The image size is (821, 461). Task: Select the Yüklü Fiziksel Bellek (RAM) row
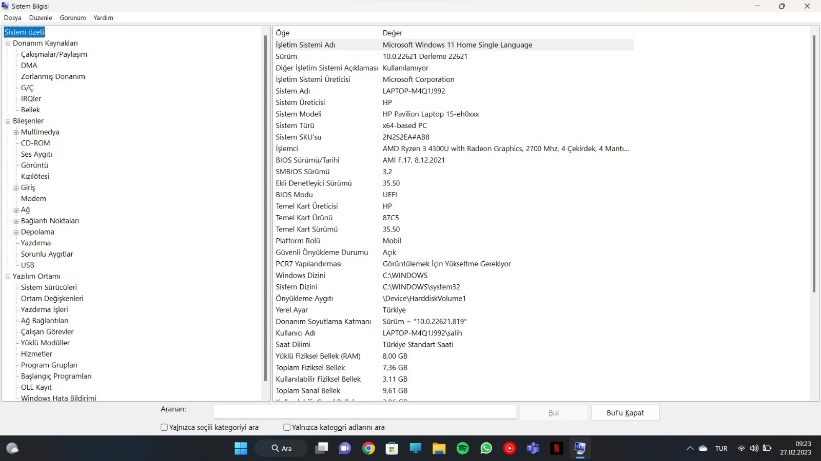(454, 356)
